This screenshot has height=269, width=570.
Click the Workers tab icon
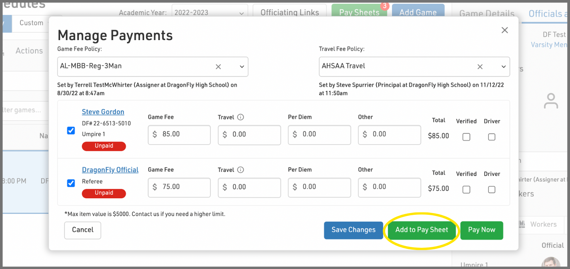point(522,224)
